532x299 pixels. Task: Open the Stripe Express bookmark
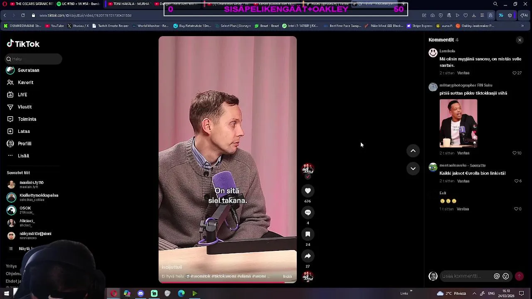click(420, 26)
